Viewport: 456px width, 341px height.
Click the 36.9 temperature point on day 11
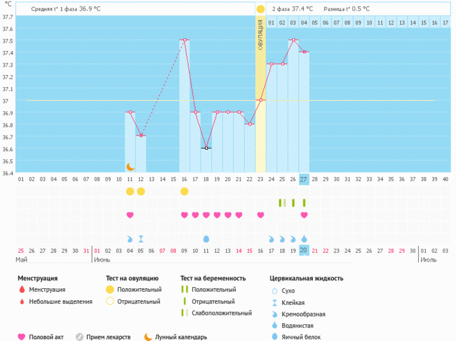(130, 112)
